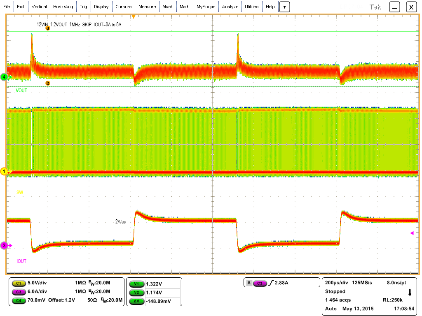422x316 pixels.
Task: Open the title bar dropdown arrow menu
Action: pos(284,7)
